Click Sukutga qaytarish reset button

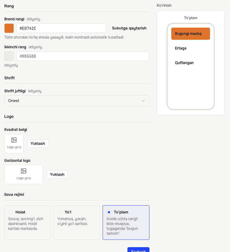coord(129,28)
